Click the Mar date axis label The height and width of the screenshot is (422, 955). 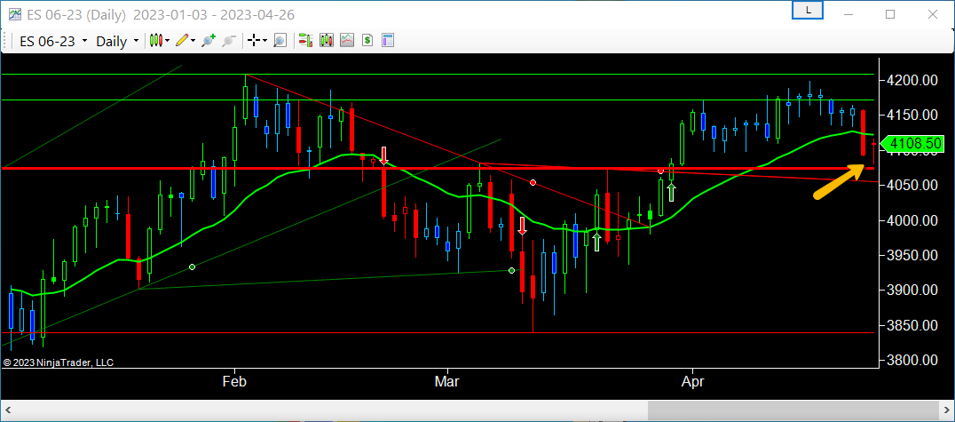pyautogui.click(x=446, y=382)
